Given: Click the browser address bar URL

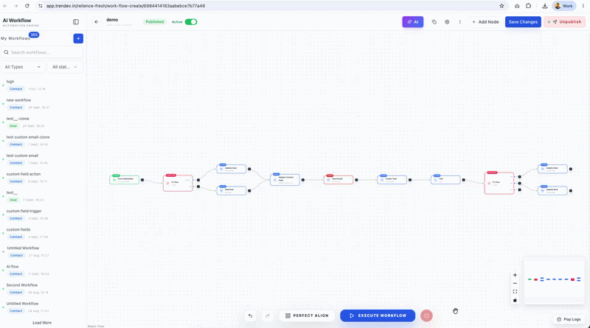Looking at the screenshot, I should [125, 6].
